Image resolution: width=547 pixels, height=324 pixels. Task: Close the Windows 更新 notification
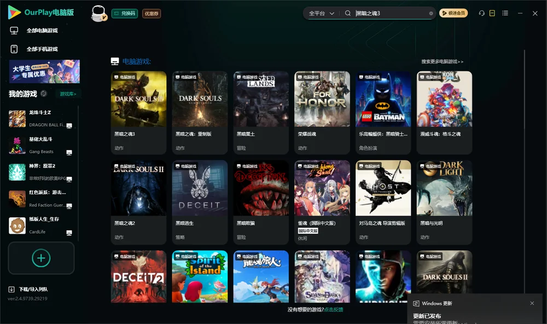click(x=532, y=303)
